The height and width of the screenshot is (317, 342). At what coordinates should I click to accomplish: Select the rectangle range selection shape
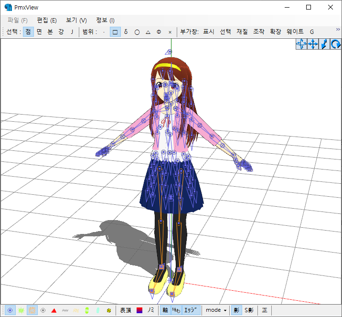click(115, 32)
